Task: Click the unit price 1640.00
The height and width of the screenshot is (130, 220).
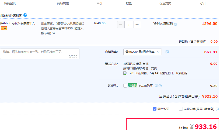Action: (99, 23)
